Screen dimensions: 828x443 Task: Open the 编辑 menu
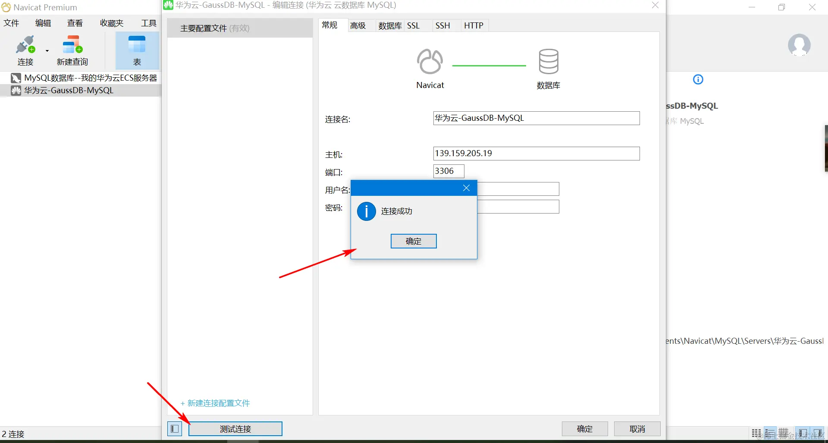coord(43,23)
